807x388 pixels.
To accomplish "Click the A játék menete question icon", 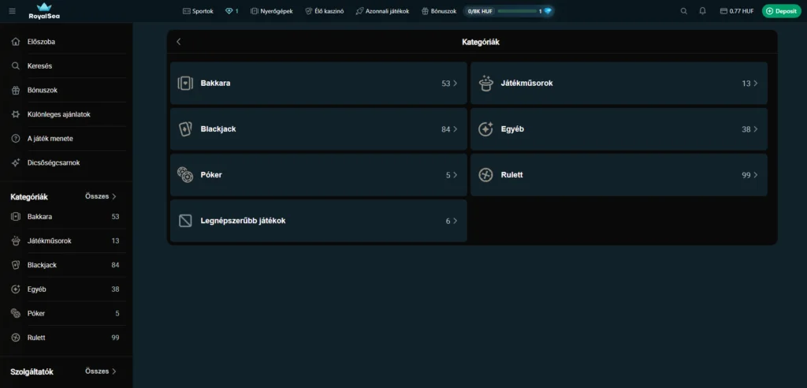I will pos(16,139).
